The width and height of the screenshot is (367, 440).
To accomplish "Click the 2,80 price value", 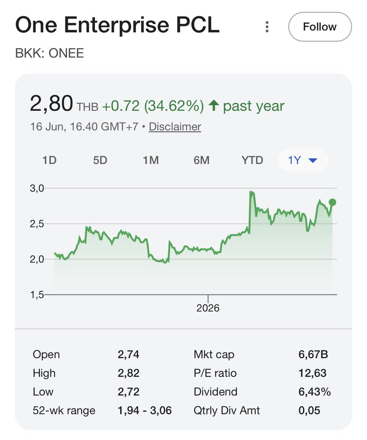I will pyautogui.click(x=51, y=104).
